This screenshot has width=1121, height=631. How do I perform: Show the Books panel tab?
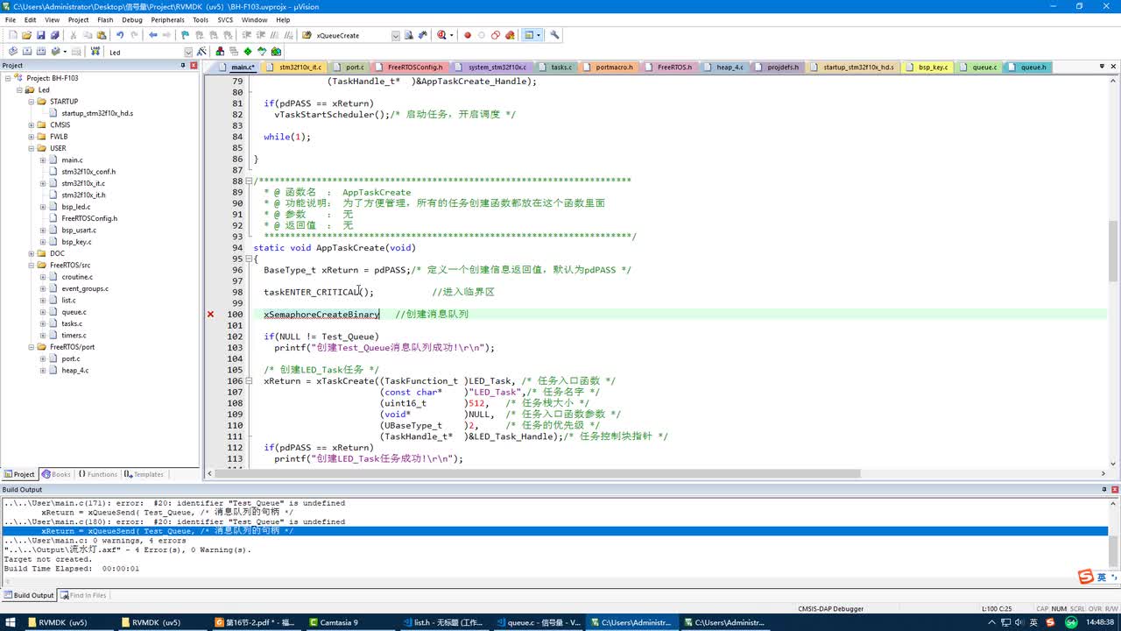pos(57,474)
